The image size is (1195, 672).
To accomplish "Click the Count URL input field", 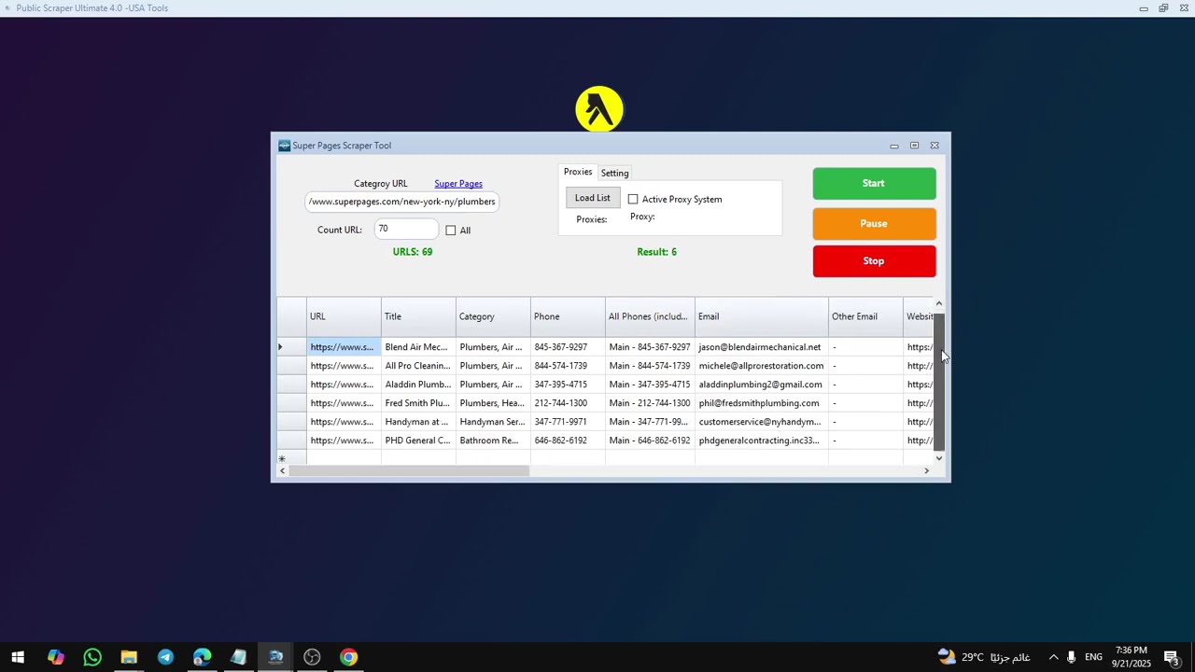I will coord(406,230).
